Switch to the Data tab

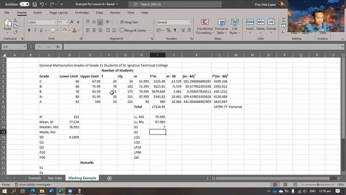(99, 12)
